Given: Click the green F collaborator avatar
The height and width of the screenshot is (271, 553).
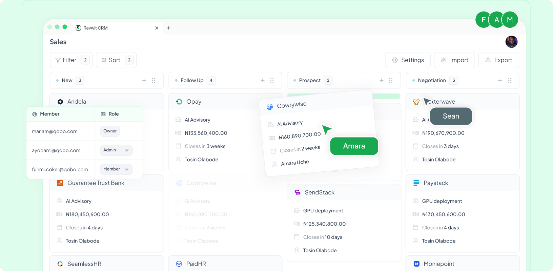Looking at the screenshot, I should [484, 20].
